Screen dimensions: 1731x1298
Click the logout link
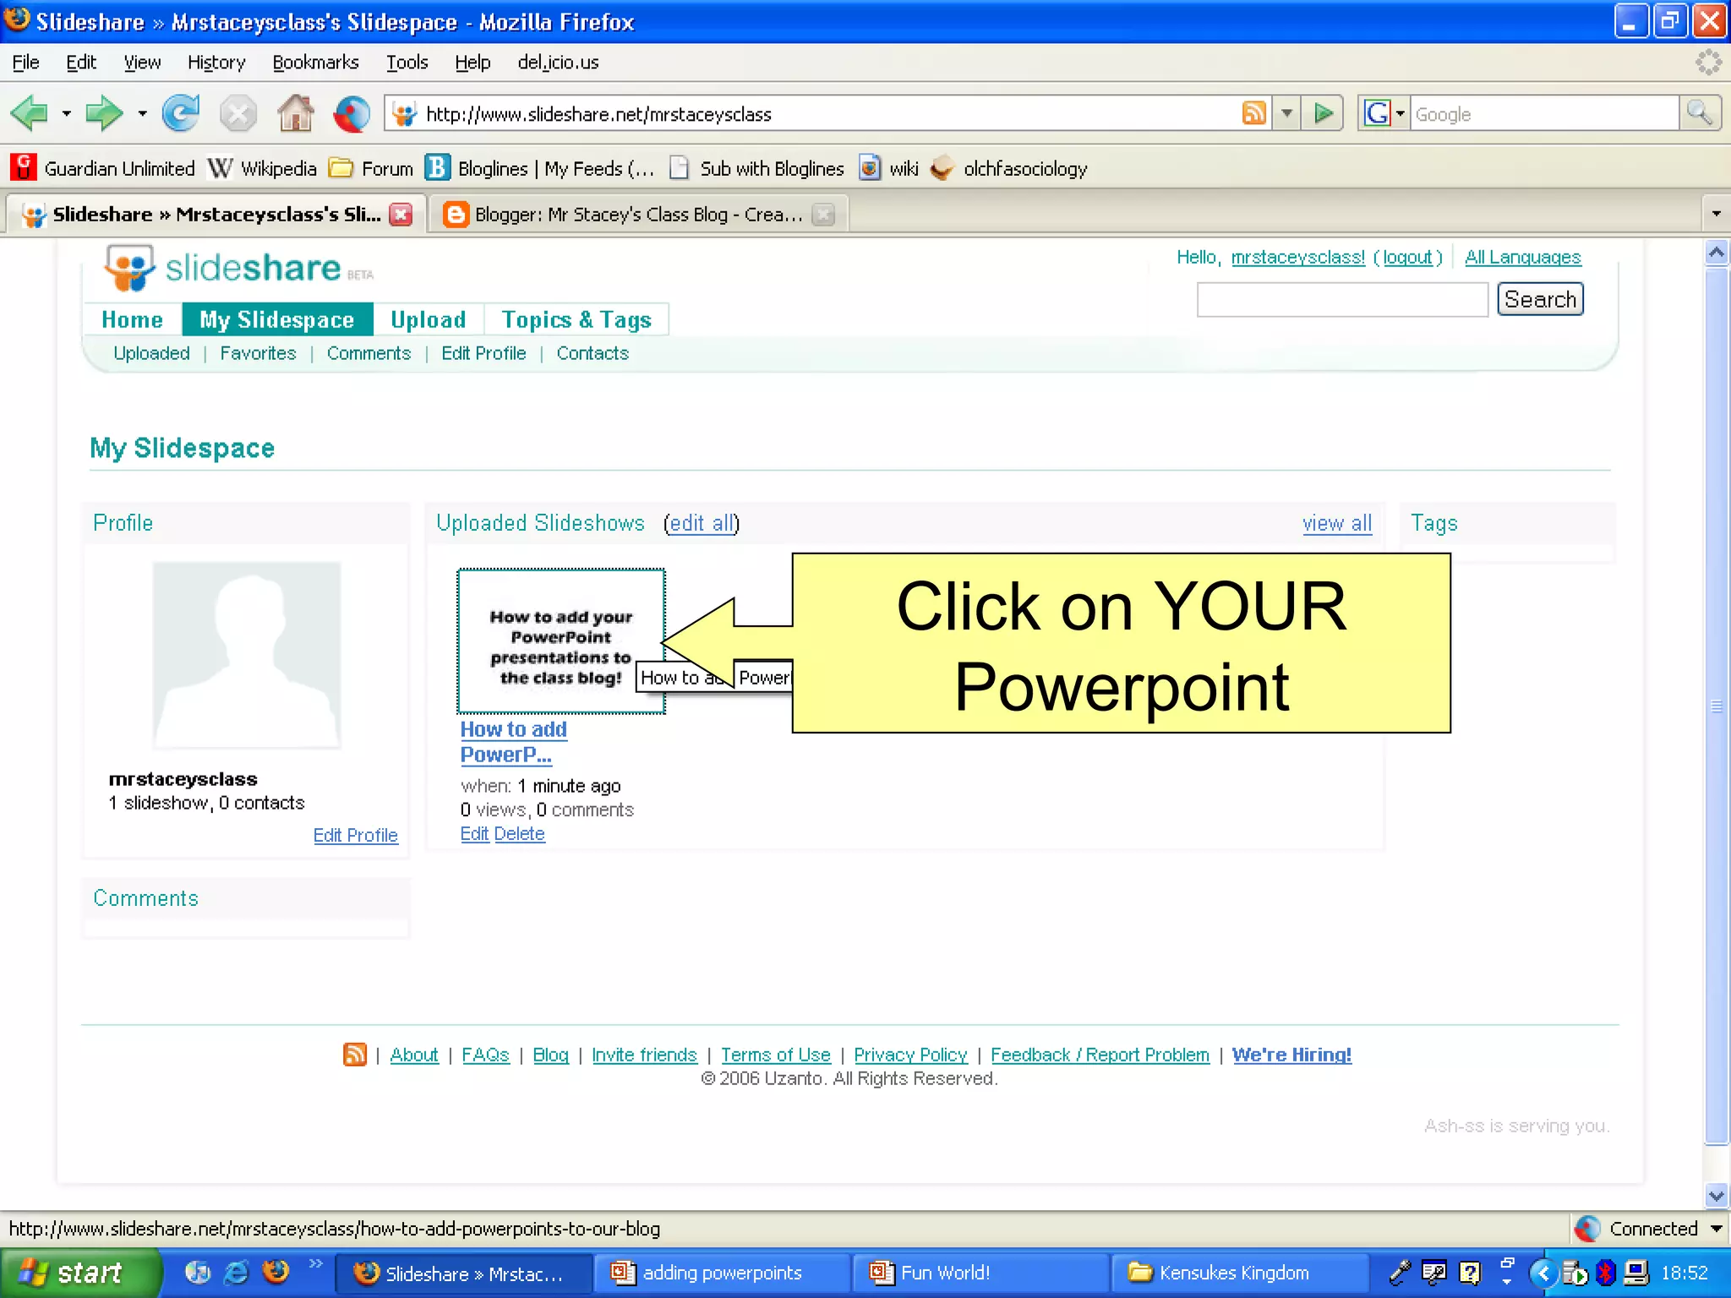(1407, 257)
